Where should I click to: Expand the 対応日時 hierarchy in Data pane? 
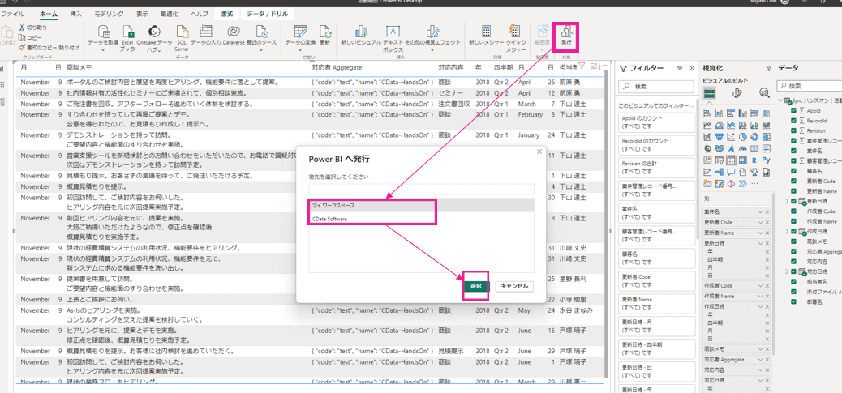tap(787, 271)
